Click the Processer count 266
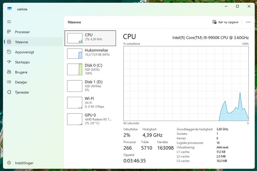Image resolution: width=257 pixels, height=171 pixels. pyautogui.click(x=127, y=148)
